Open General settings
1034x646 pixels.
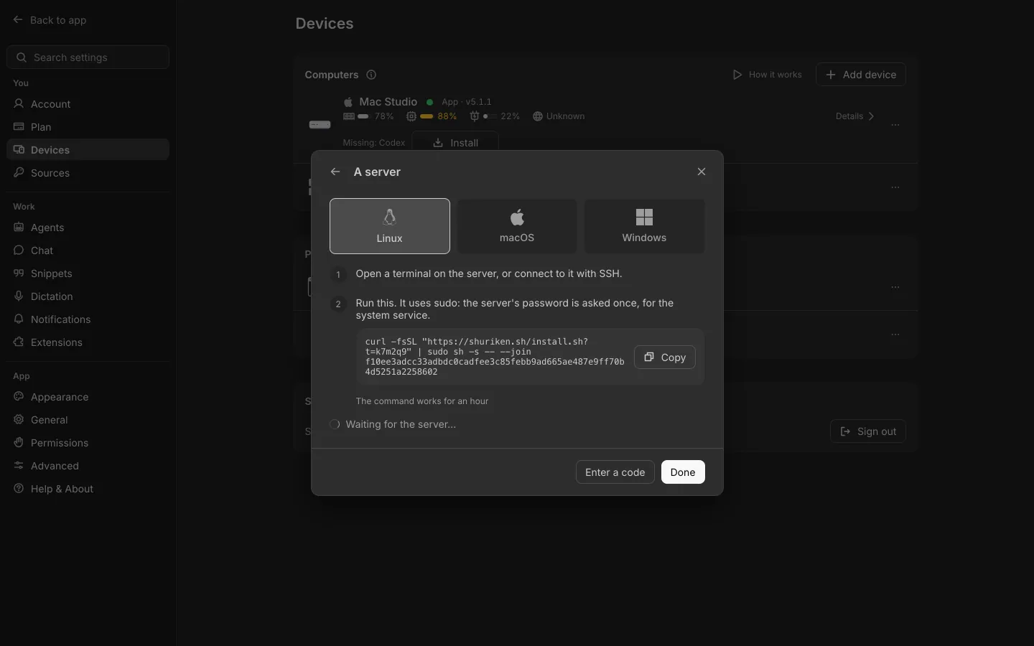click(x=88, y=420)
